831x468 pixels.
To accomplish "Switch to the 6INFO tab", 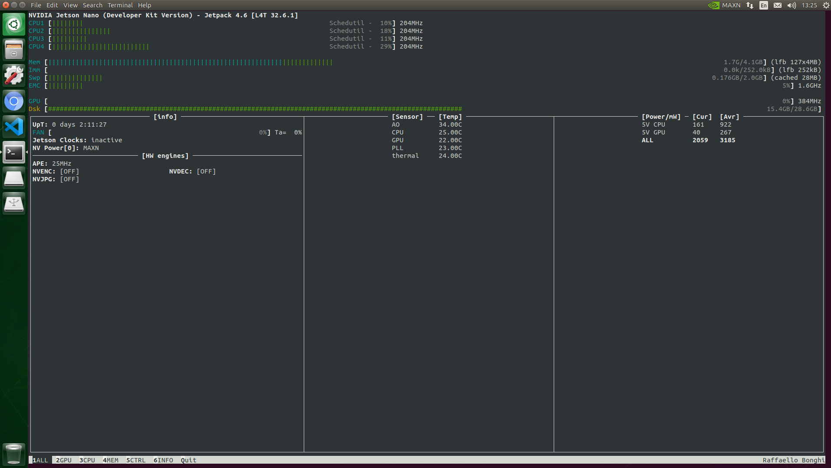I will (163, 460).
